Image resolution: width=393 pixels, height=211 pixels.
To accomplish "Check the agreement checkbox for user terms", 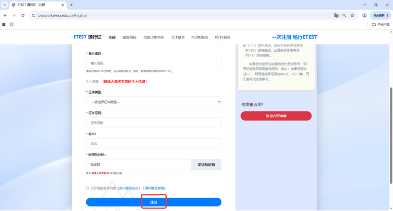I will 87,188.
